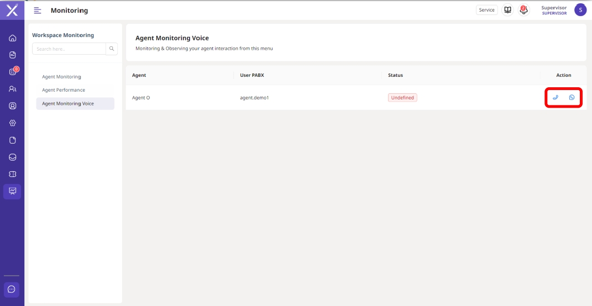Open the ticket icon in left sidebar

pos(12,174)
